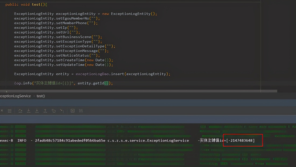296x167 pixels.
Task: Toggle soft-wrap with the lines icon
Action: pos(10,110)
